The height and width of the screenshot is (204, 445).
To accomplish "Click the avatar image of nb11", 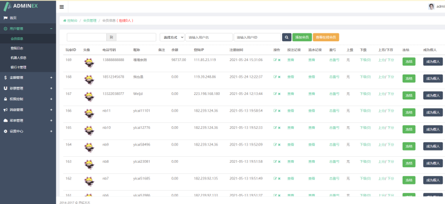I will click(89, 114).
